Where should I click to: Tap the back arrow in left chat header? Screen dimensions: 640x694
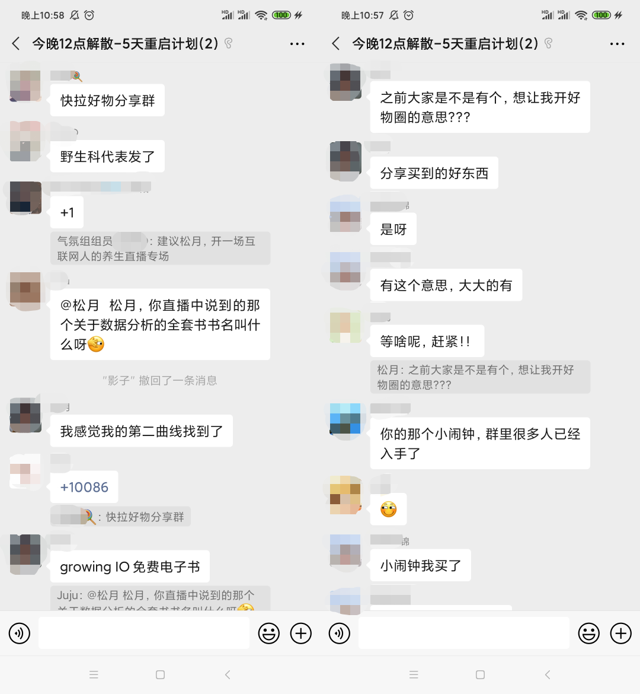(x=16, y=44)
